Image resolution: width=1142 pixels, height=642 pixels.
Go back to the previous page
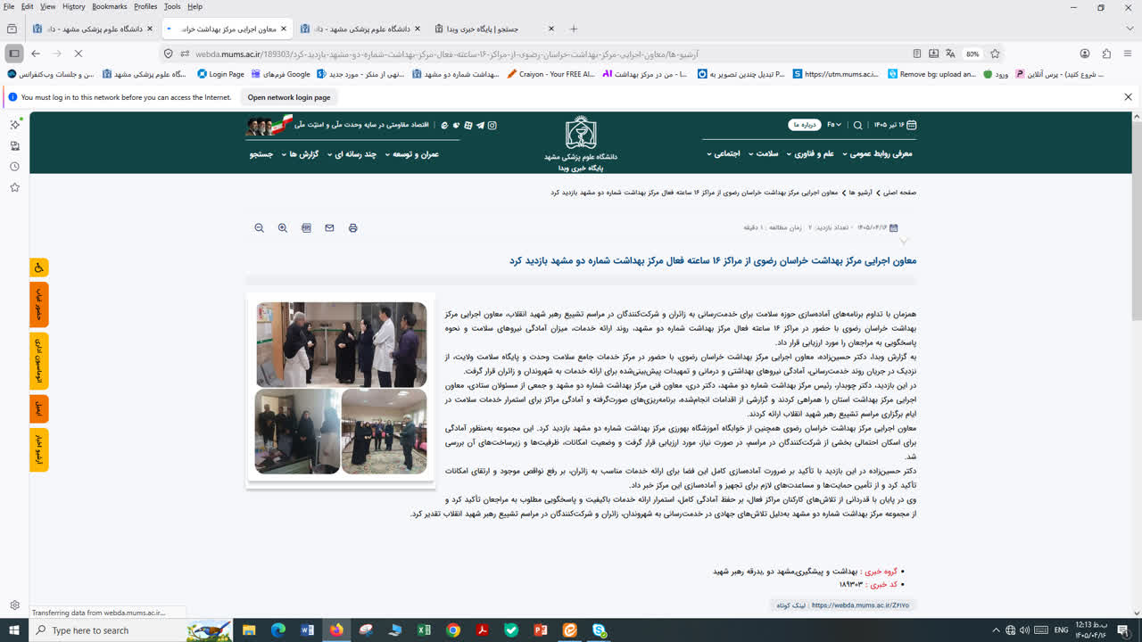tap(36, 53)
